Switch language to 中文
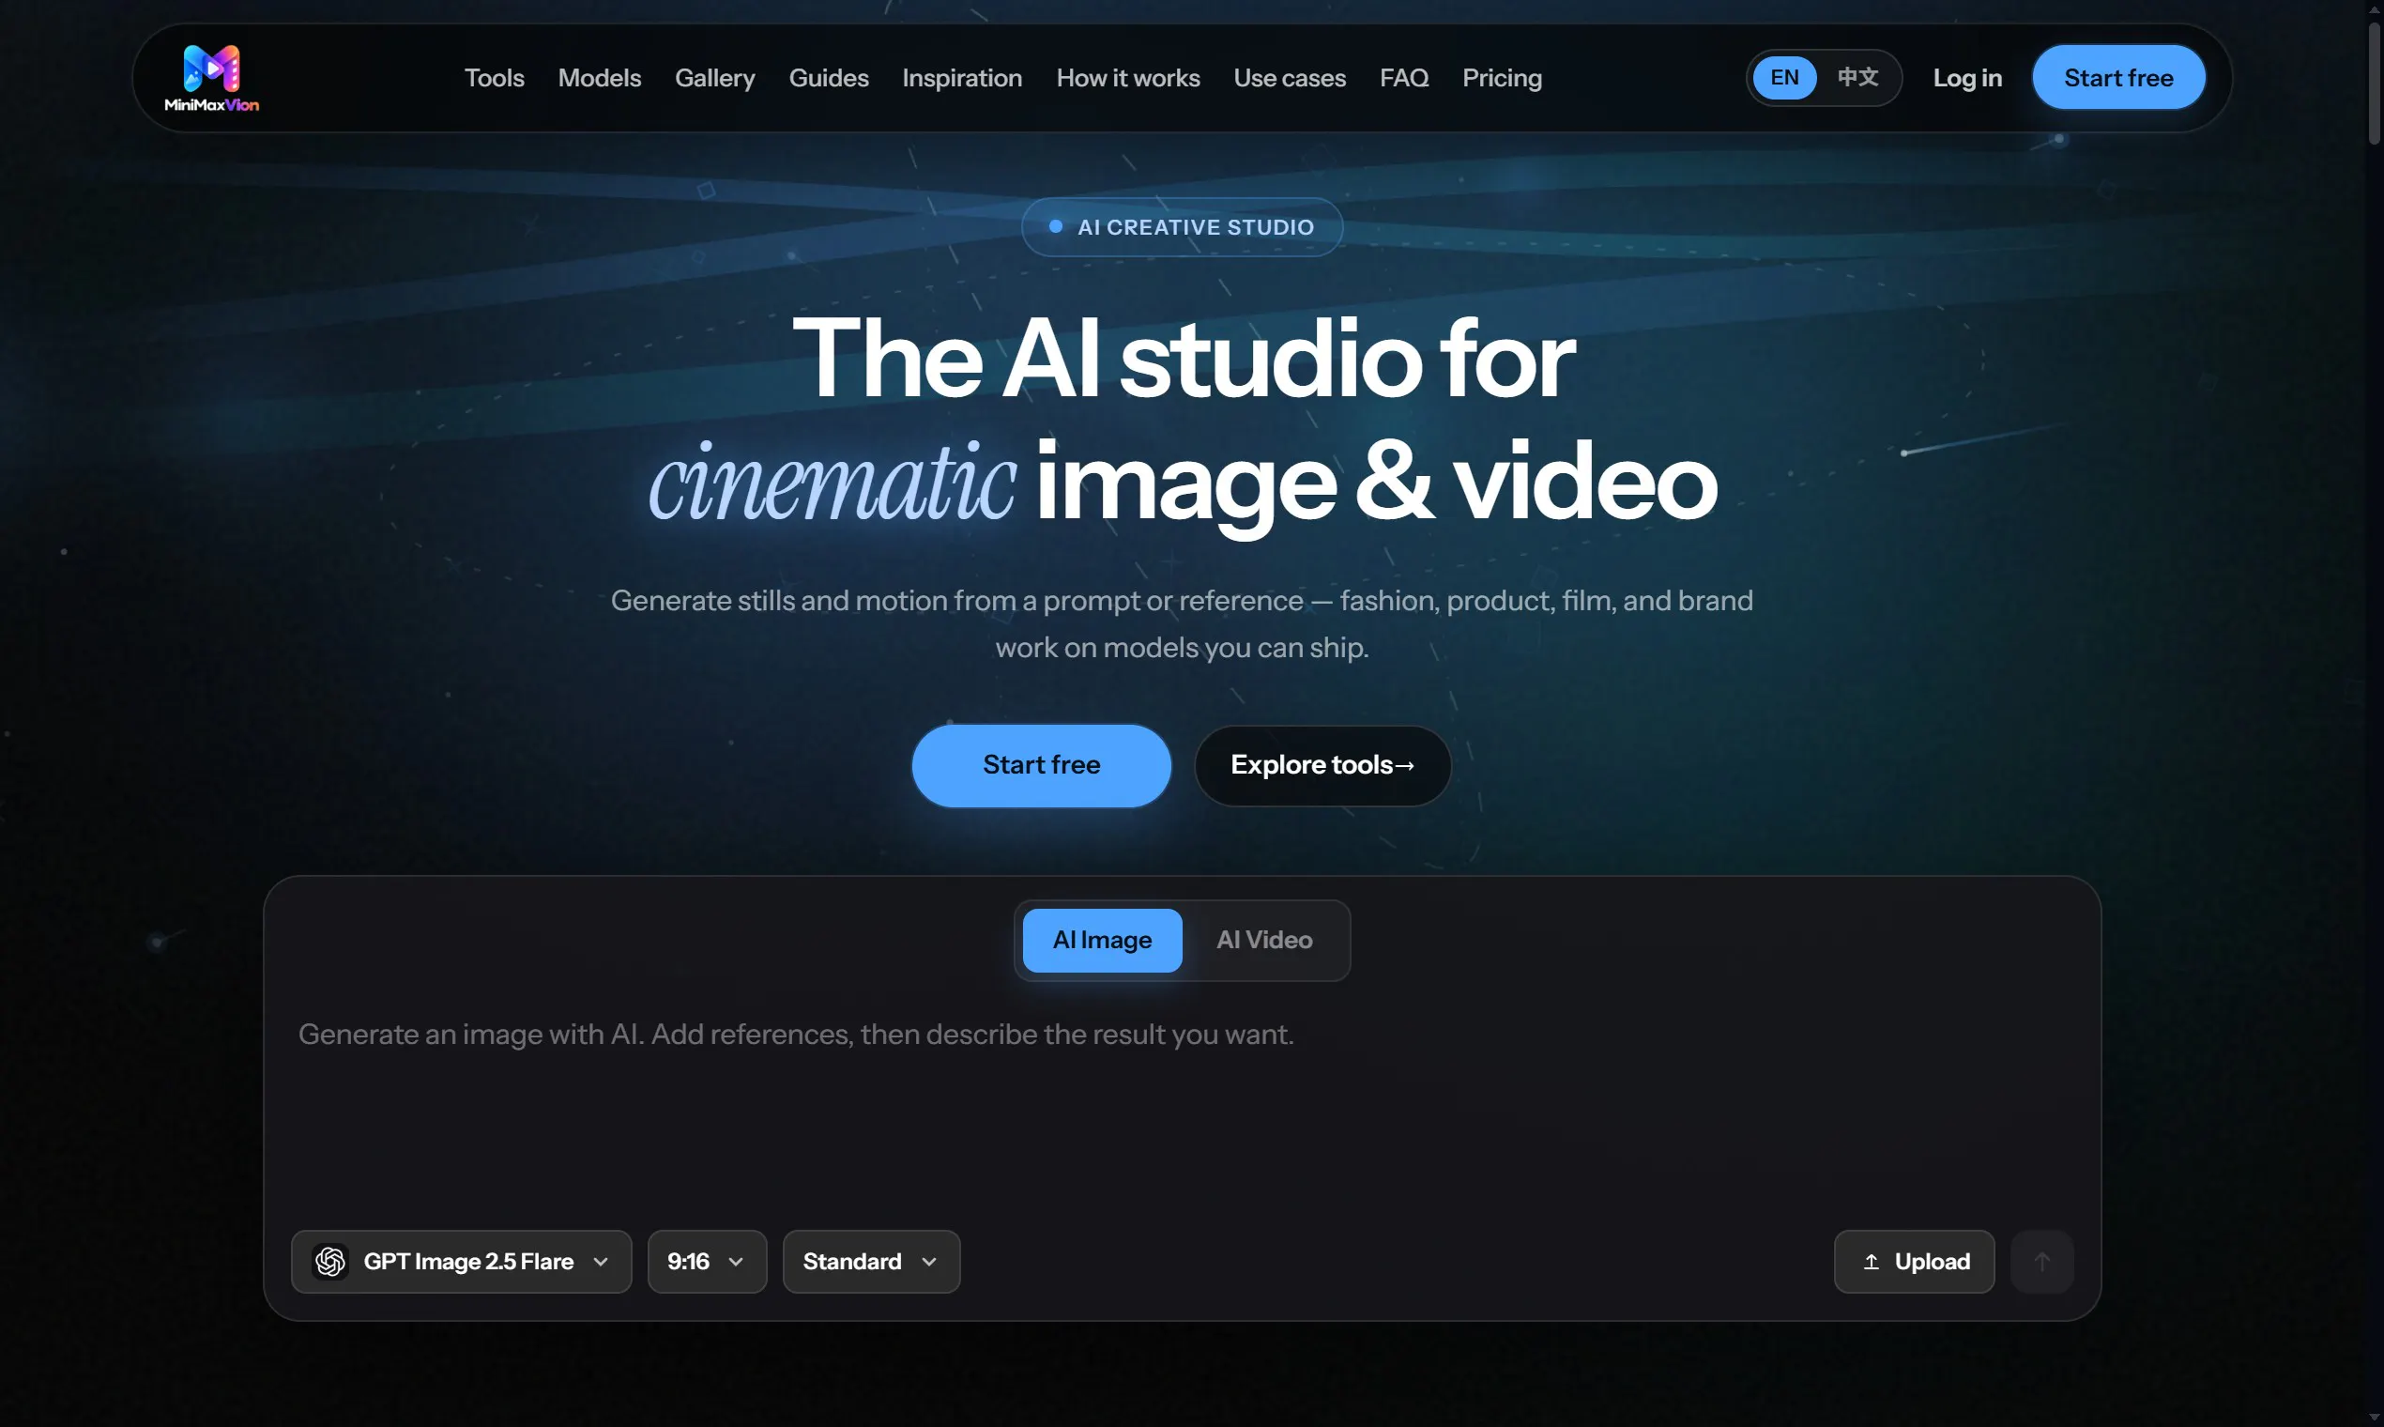This screenshot has width=2384, height=1427. (x=1857, y=78)
